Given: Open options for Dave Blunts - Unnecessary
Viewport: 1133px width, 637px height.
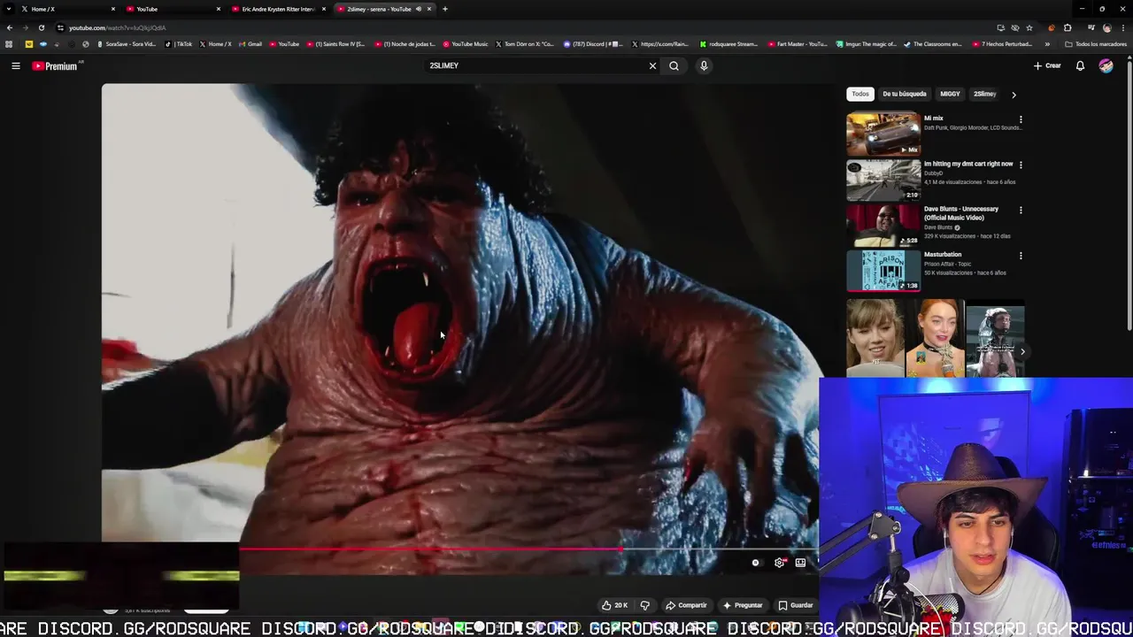Looking at the screenshot, I should [x=1021, y=210].
